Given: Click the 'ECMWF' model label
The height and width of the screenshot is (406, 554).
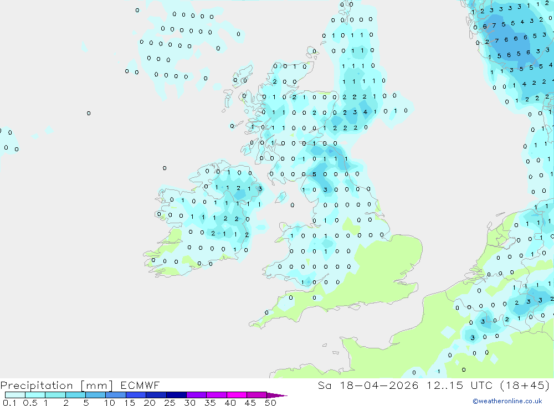Looking at the screenshot, I should pos(140,385).
